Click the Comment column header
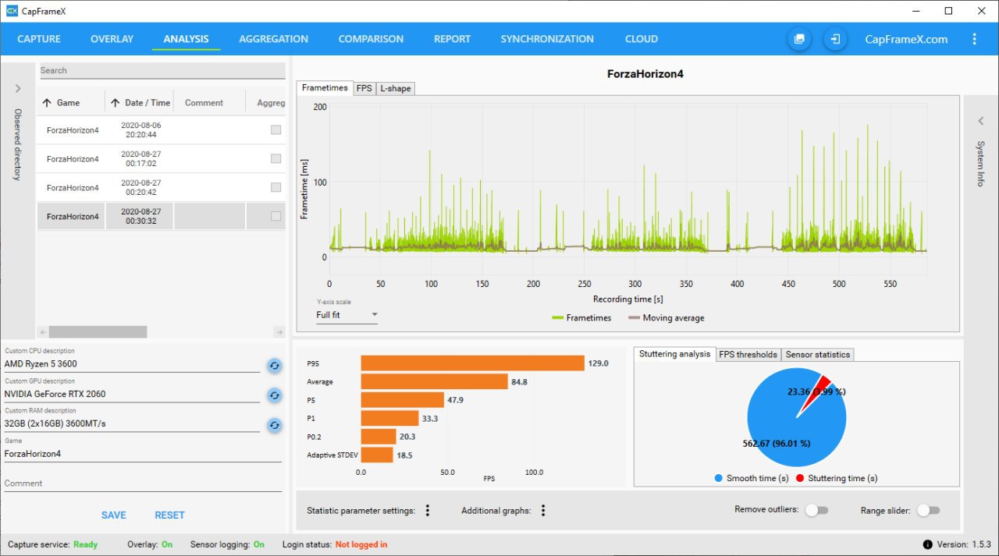Viewport: 999px width, 556px height. [x=204, y=103]
